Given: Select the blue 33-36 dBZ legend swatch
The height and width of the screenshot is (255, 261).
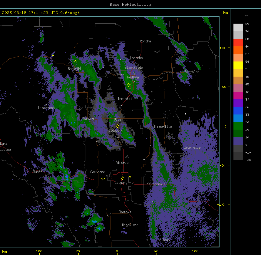Looking at the screenshot, I should coord(238,111).
